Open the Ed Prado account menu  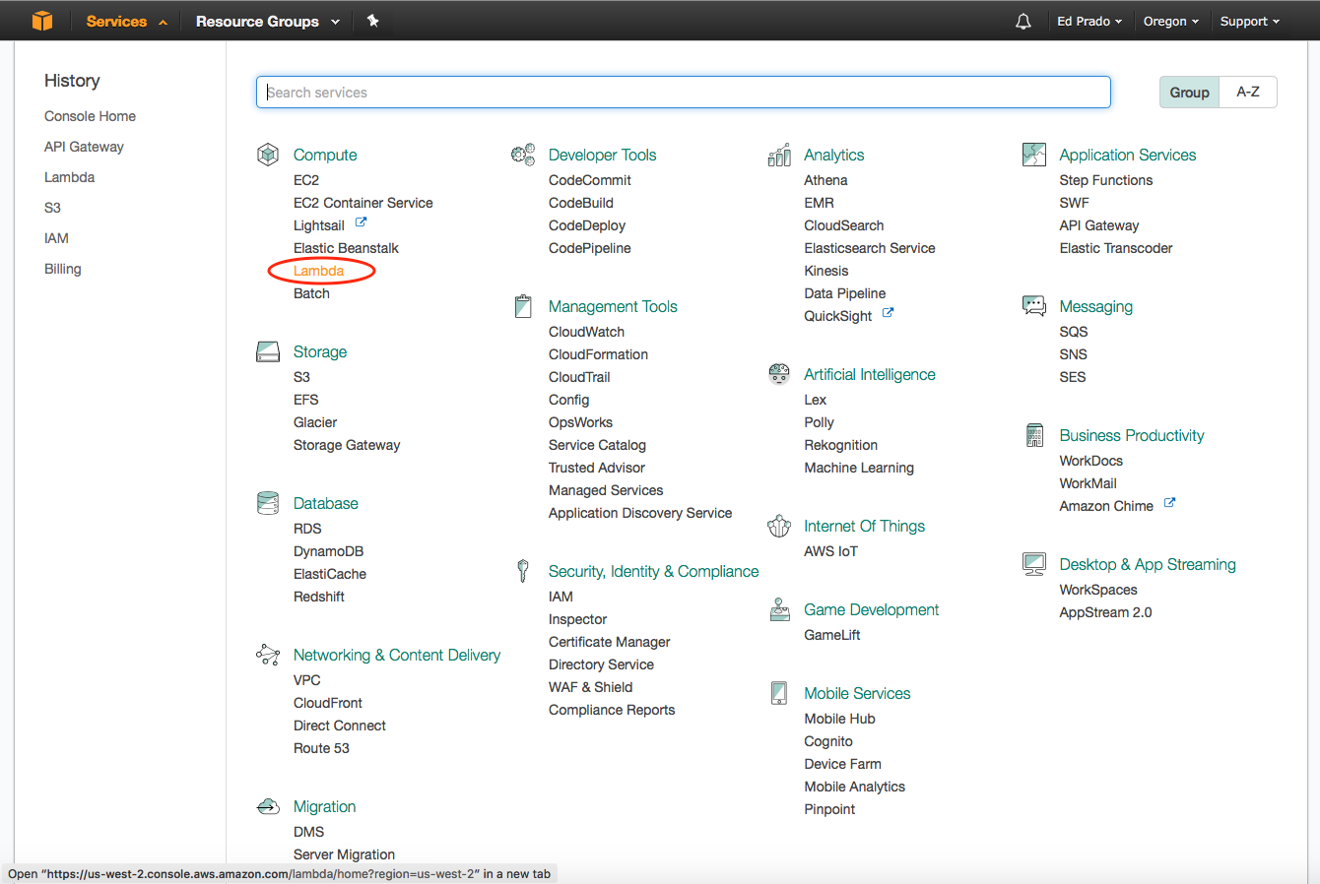point(1089,22)
